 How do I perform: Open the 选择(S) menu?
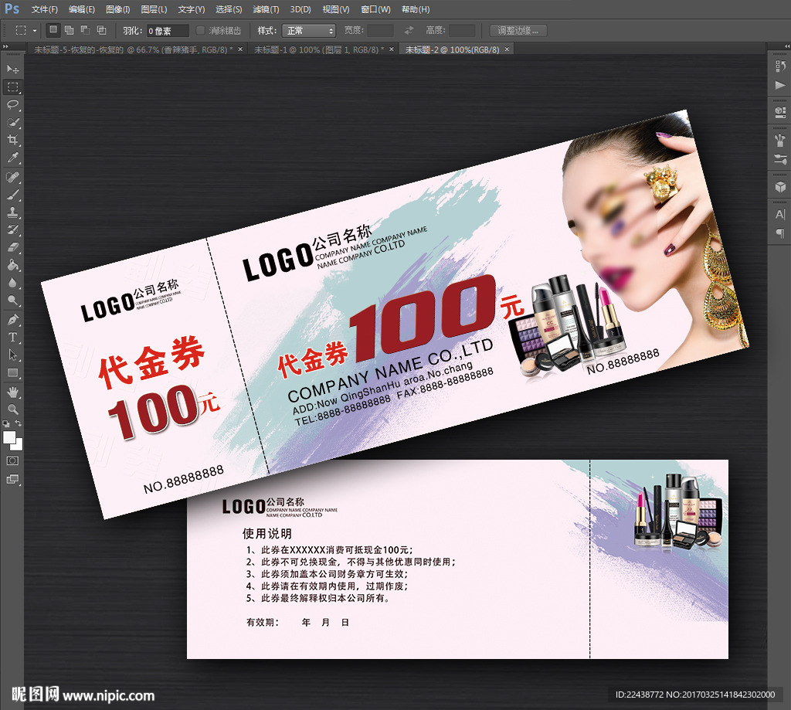[x=229, y=9]
